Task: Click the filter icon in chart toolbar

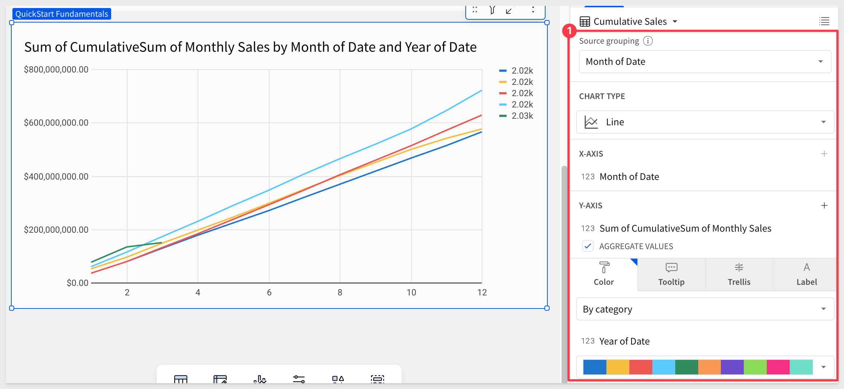Action: click(x=492, y=10)
